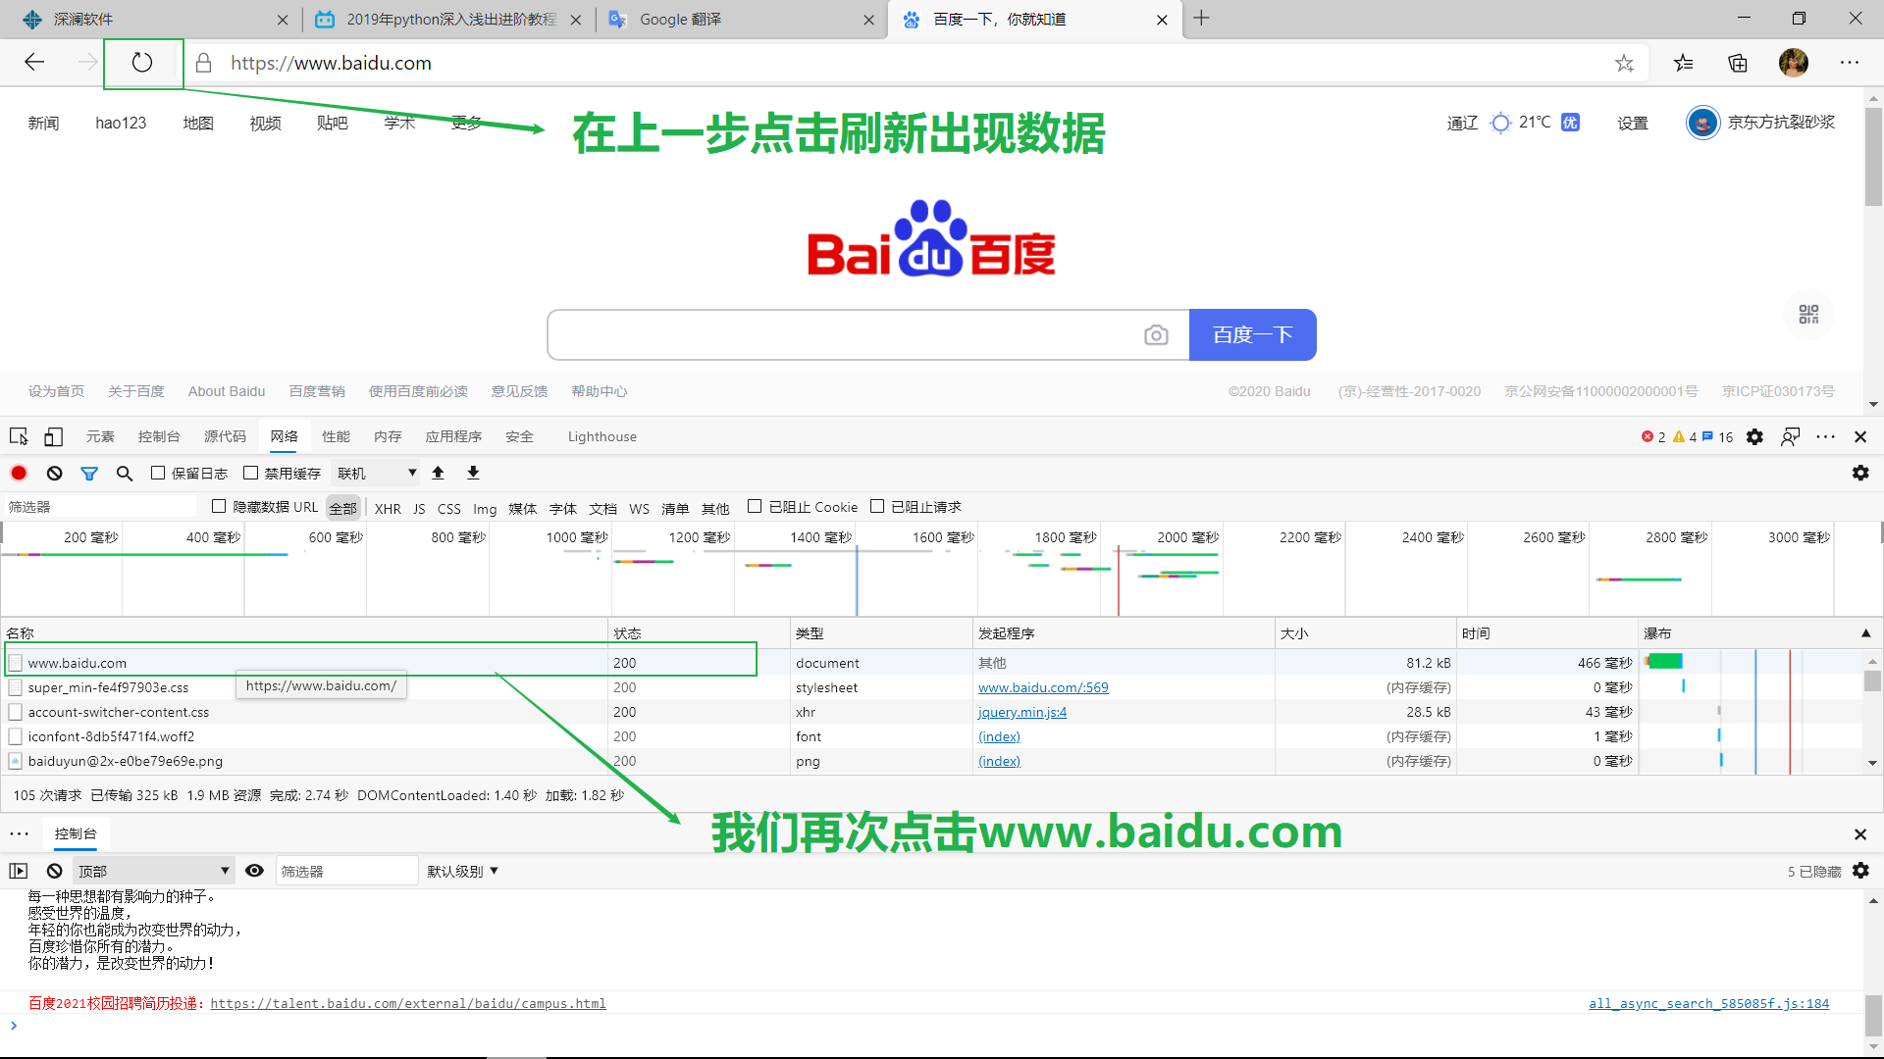Viewport: 1884px width, 1059px height.
Task: Click the Baidu search input box
Action: pyautogui.click(x=844, y=335)
